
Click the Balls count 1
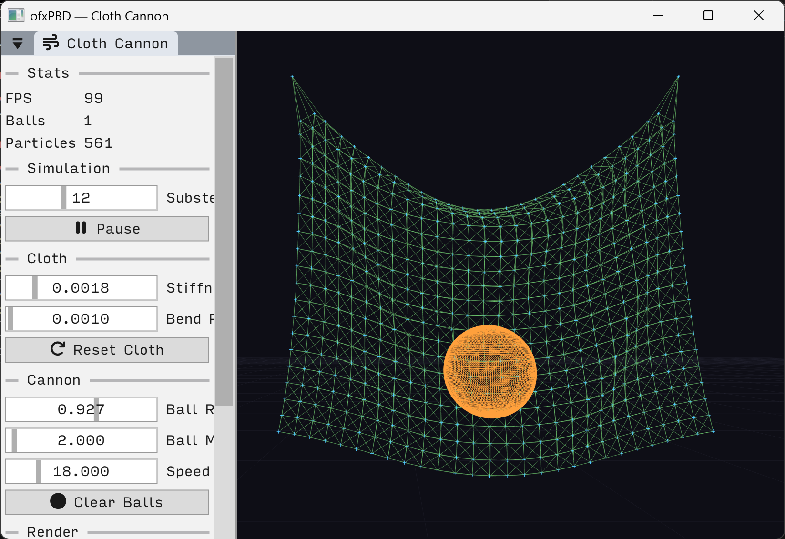pos(88,121)
